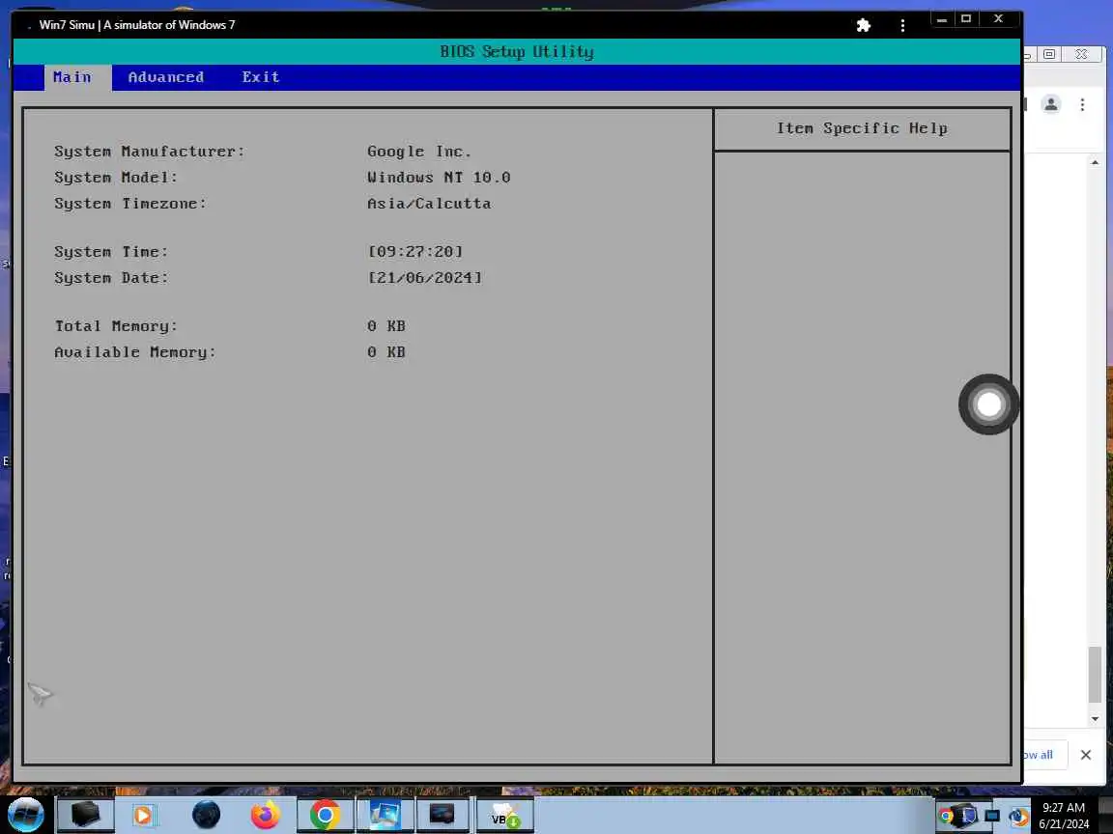Image resolution: width=1113 pixels, height=834 pixels.
Task: Click the Windows NT 10.0 model value
Action: (x=439, y=178)
